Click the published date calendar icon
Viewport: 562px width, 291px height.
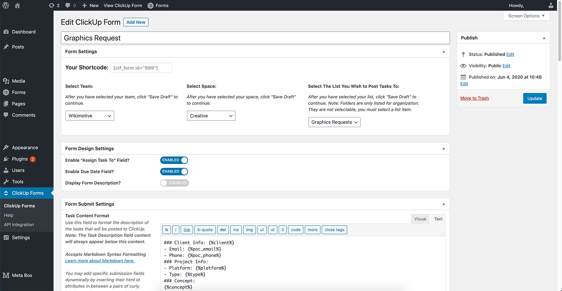(x=463, y=77)
